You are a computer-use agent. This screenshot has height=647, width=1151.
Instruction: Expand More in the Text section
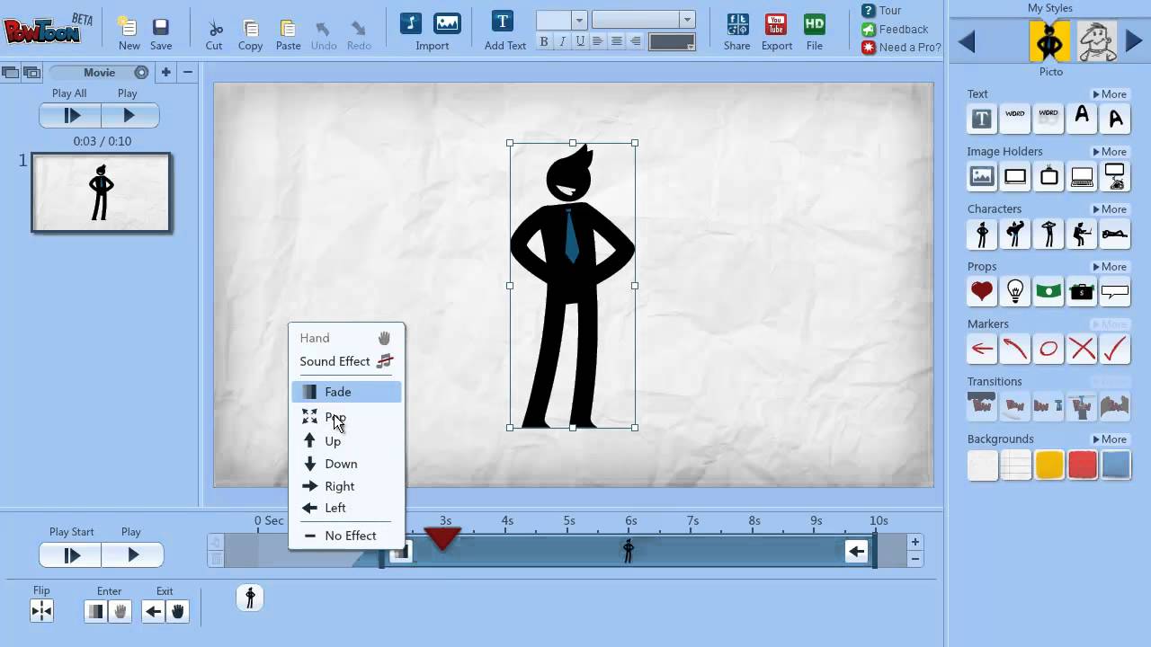[1110, 94]
